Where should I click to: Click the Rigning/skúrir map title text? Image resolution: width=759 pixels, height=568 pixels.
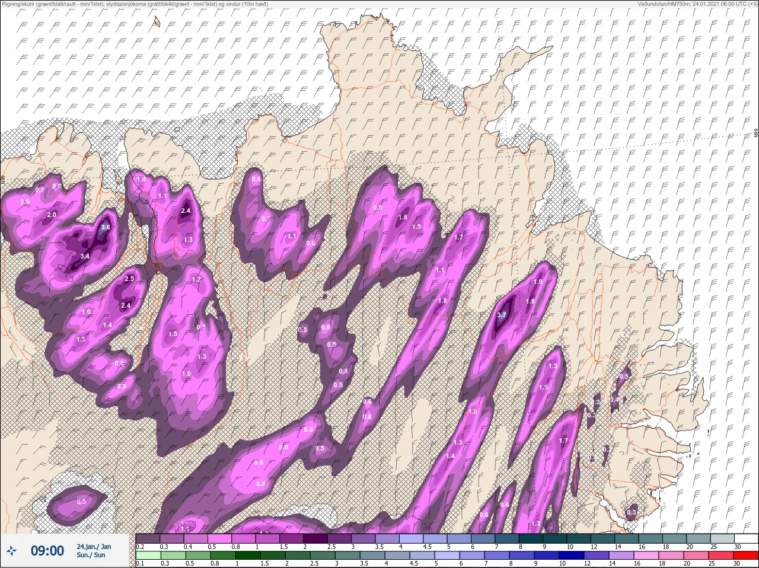coord(135,4)
